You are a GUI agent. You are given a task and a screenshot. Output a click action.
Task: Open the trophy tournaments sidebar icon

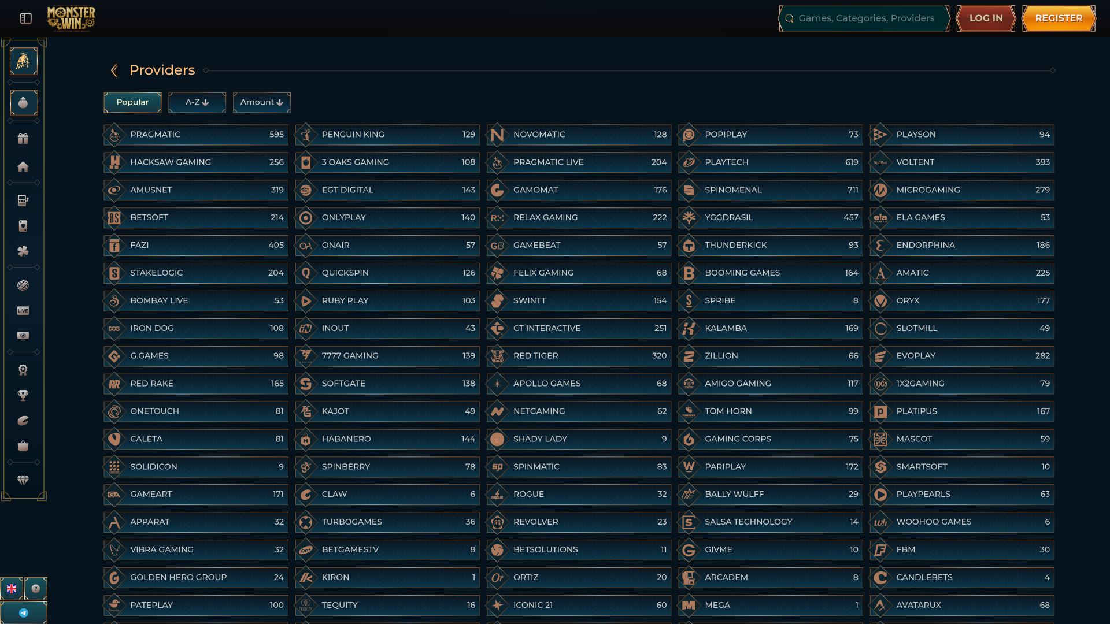tap(23, 395)
